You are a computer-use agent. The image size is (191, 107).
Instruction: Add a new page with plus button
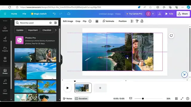pyautogui.click(x=100, y=88)
